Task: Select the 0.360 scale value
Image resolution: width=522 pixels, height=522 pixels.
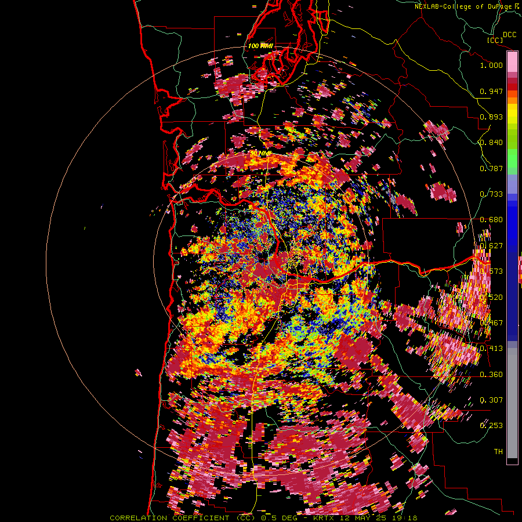Action: 491,375
